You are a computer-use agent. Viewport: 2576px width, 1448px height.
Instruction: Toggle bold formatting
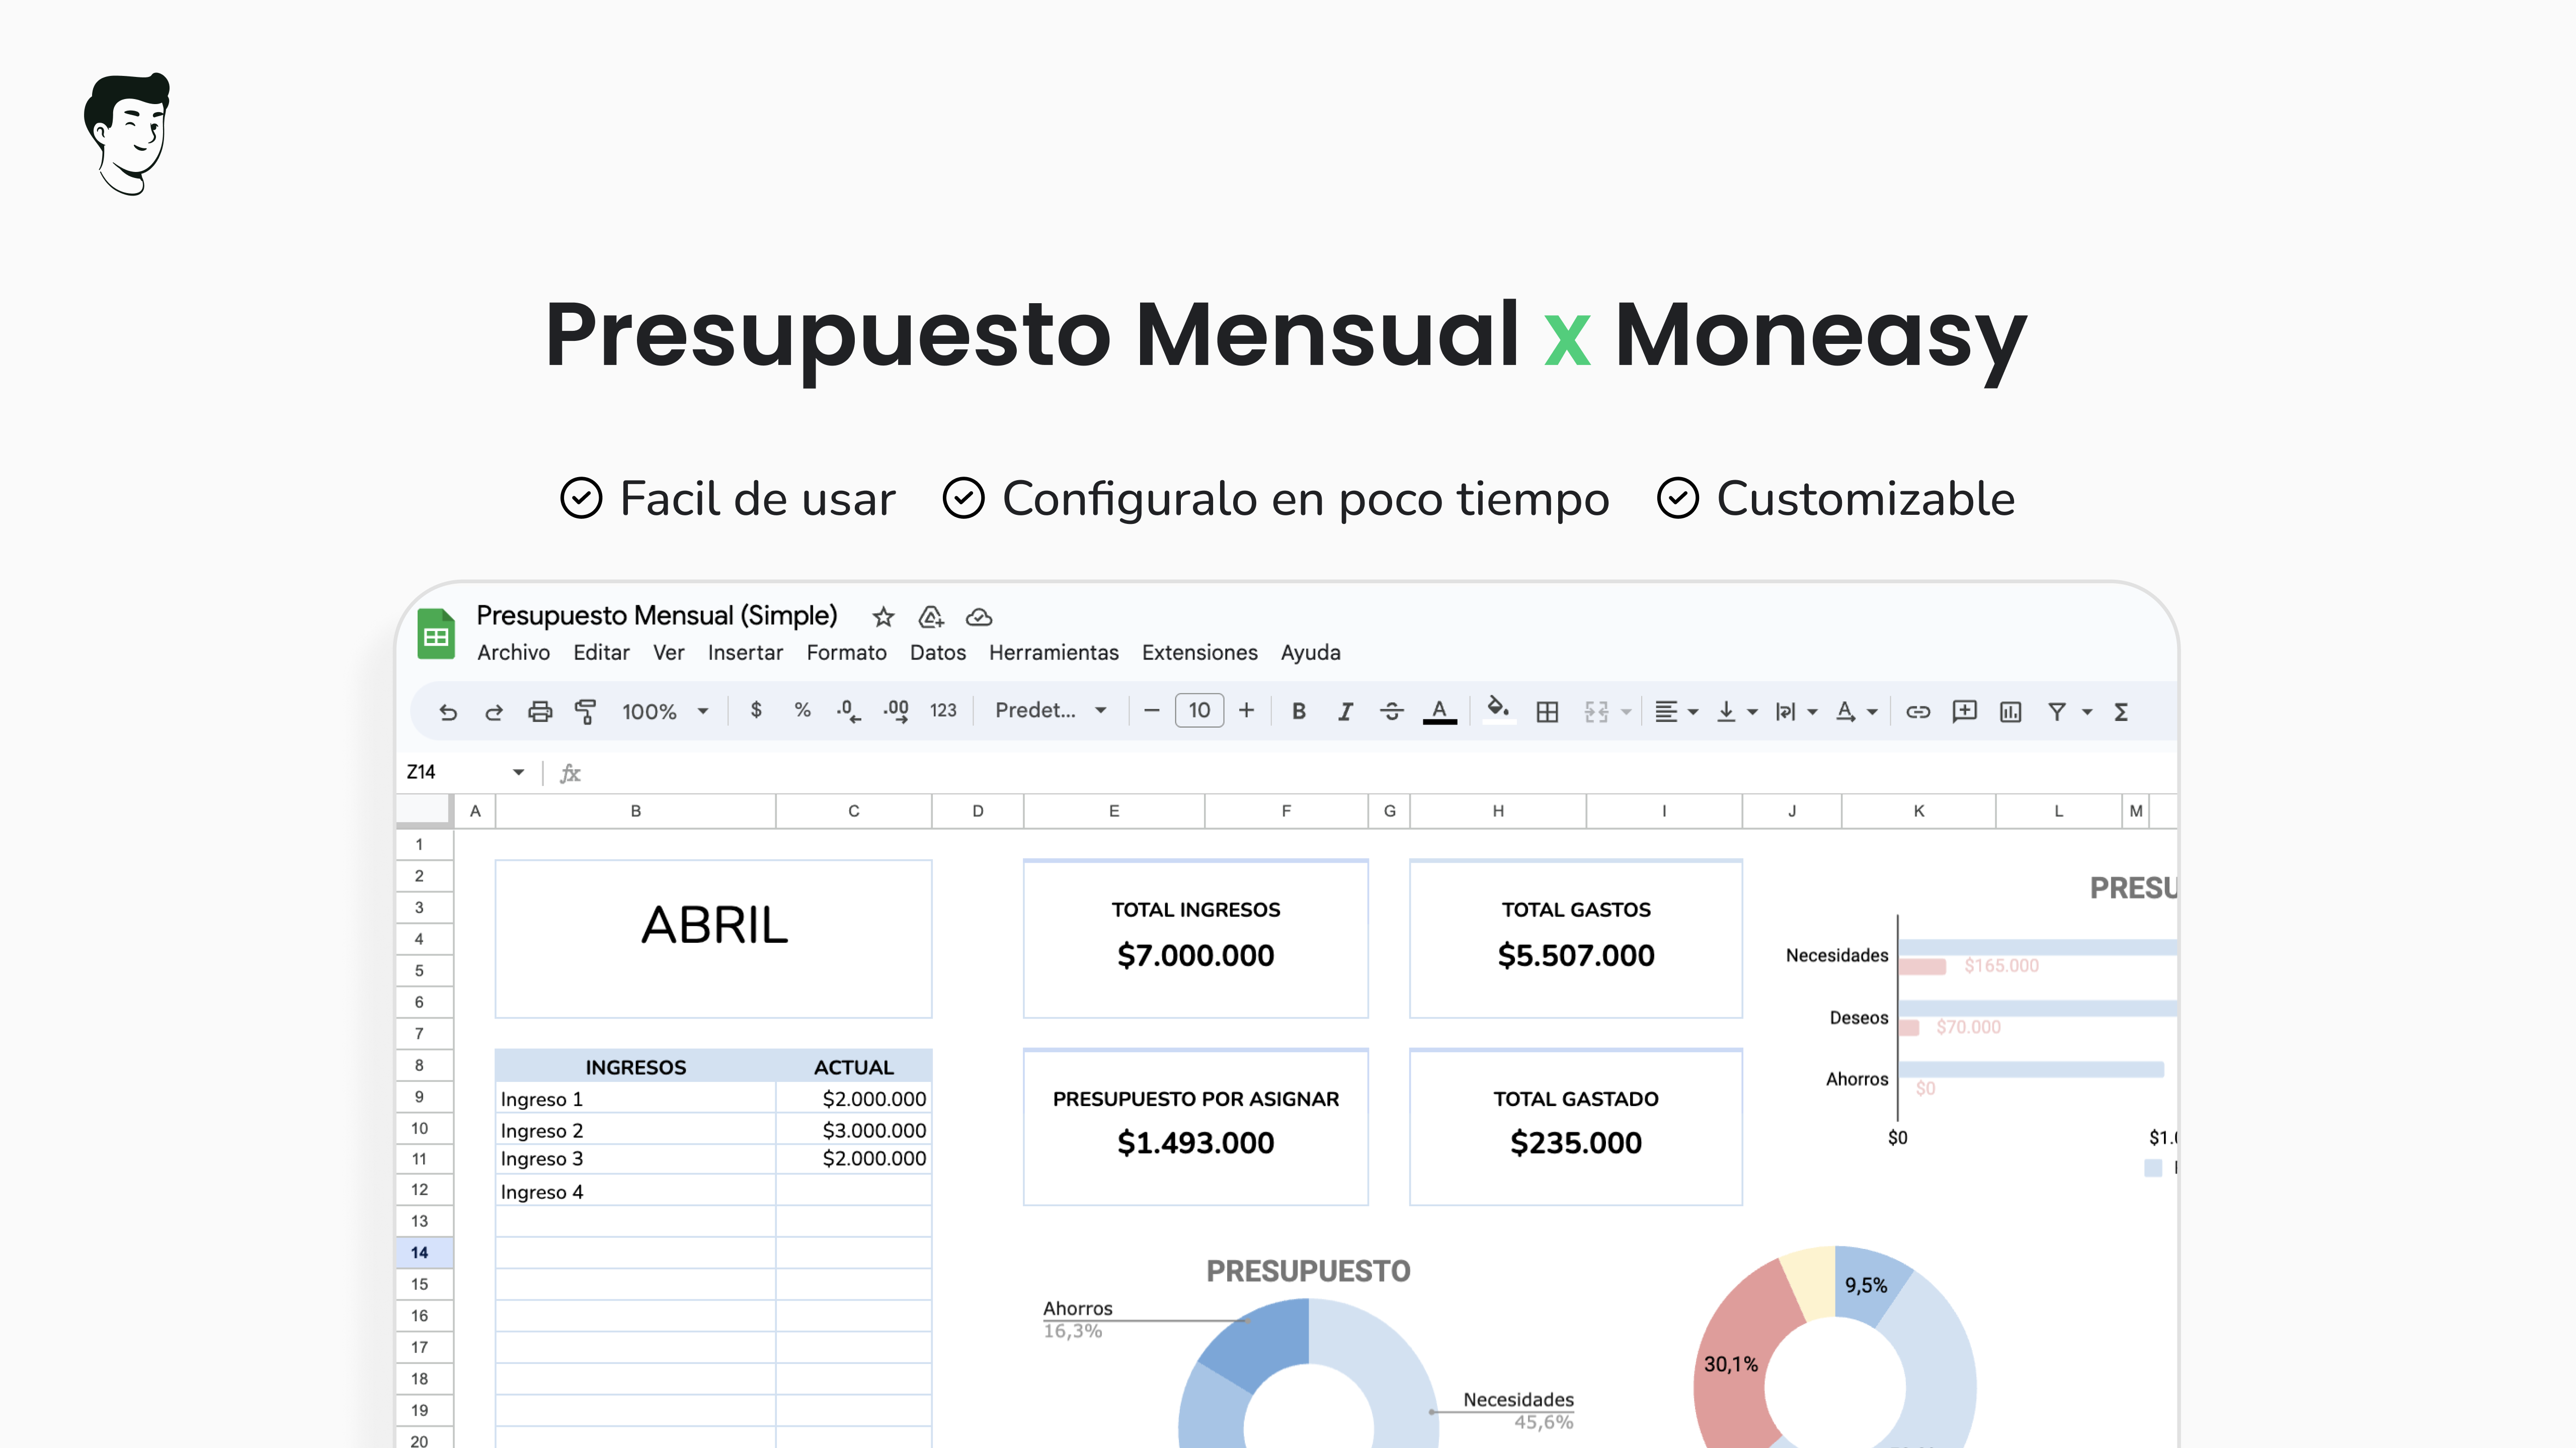(x=1298, y=710)
